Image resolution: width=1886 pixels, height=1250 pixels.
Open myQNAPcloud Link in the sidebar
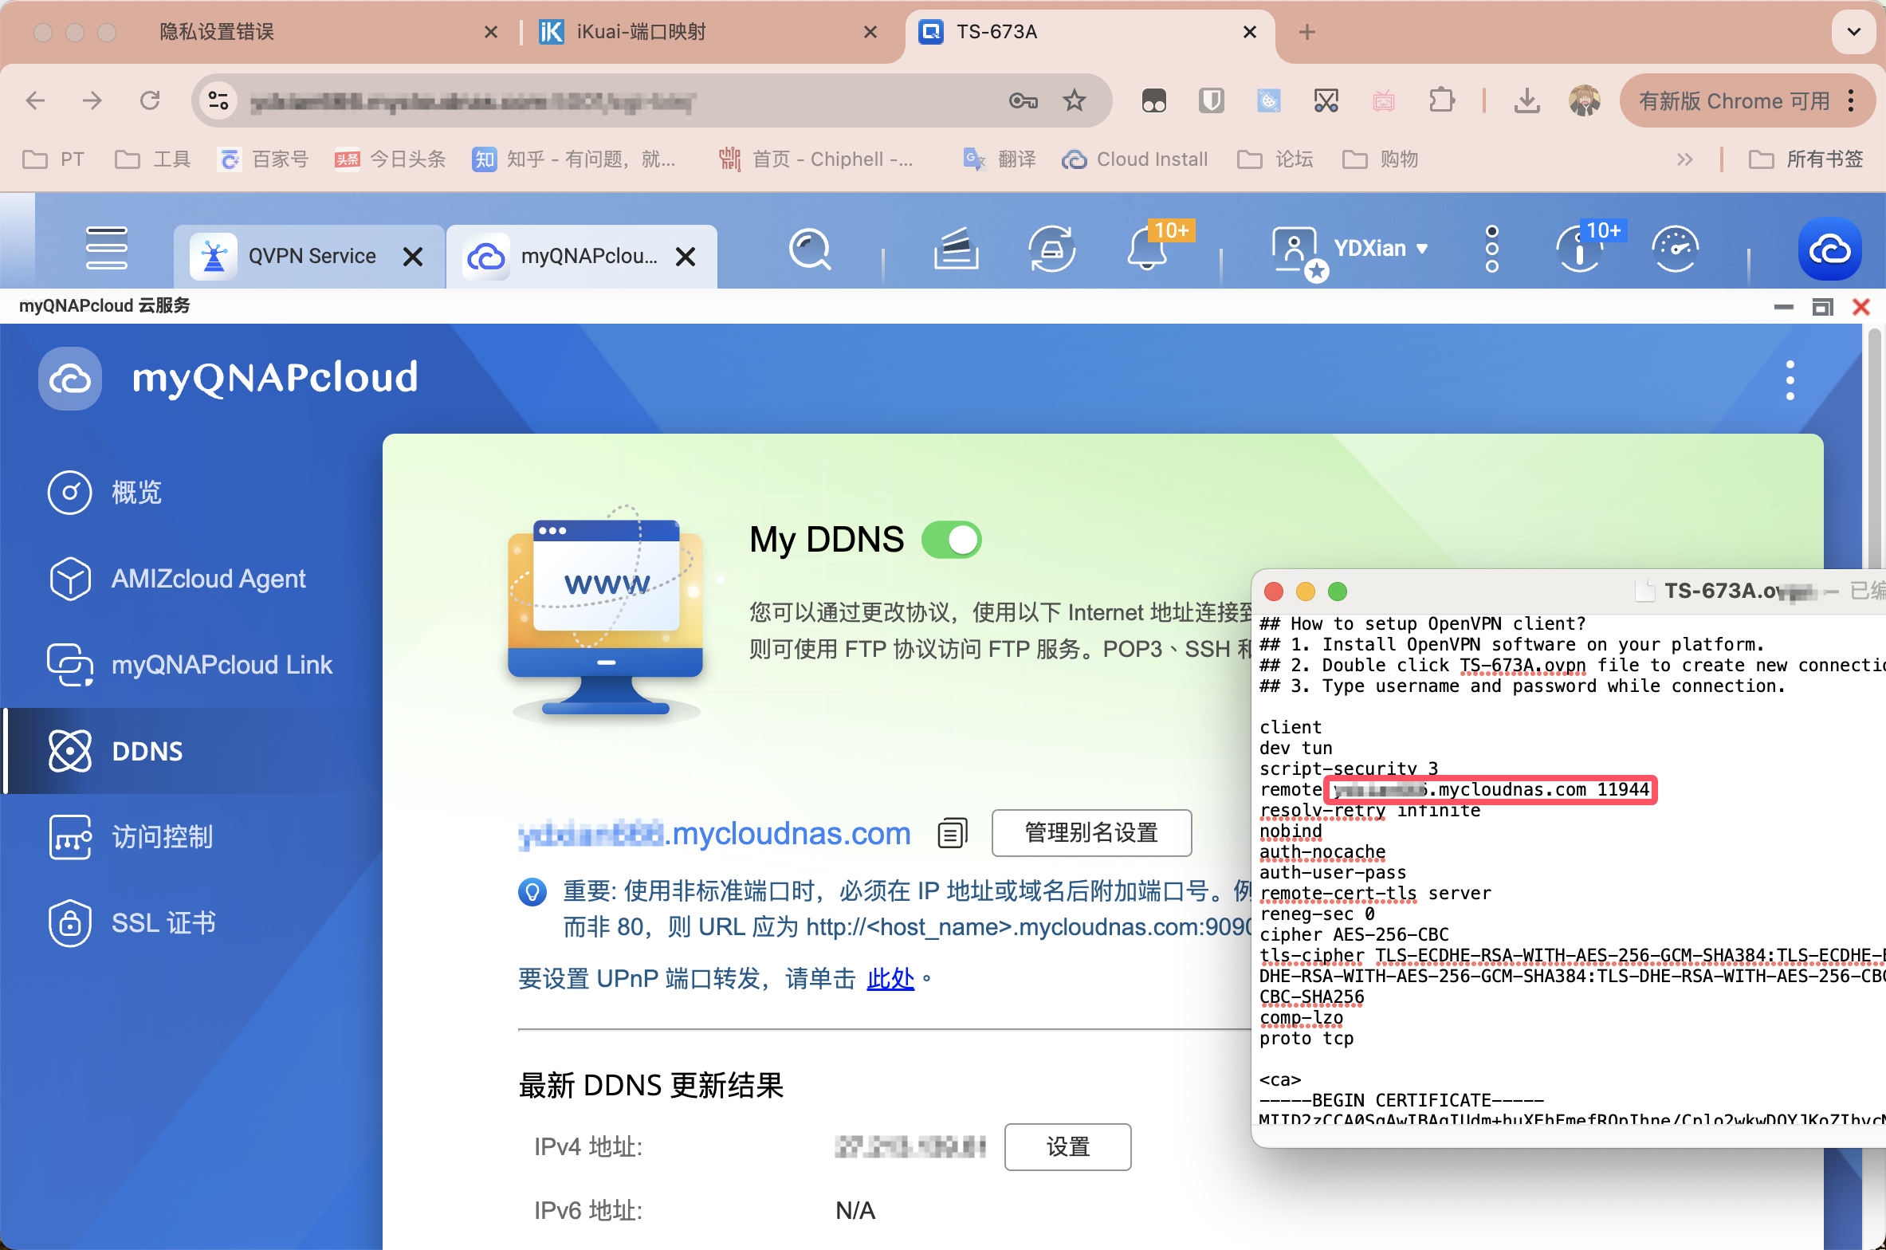click(191, 665)
